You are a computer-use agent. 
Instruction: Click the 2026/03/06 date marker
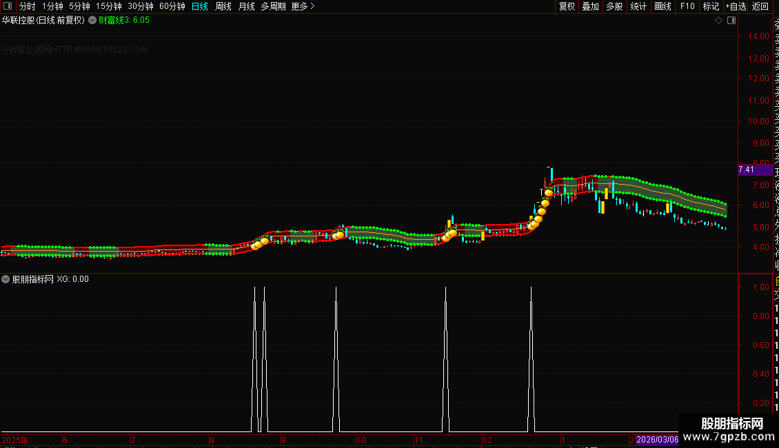tap(657, 440)
